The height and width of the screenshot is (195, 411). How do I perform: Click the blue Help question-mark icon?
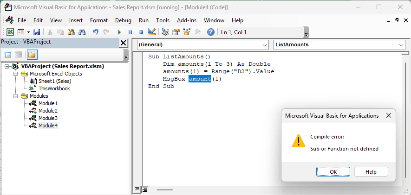(211, 32)
